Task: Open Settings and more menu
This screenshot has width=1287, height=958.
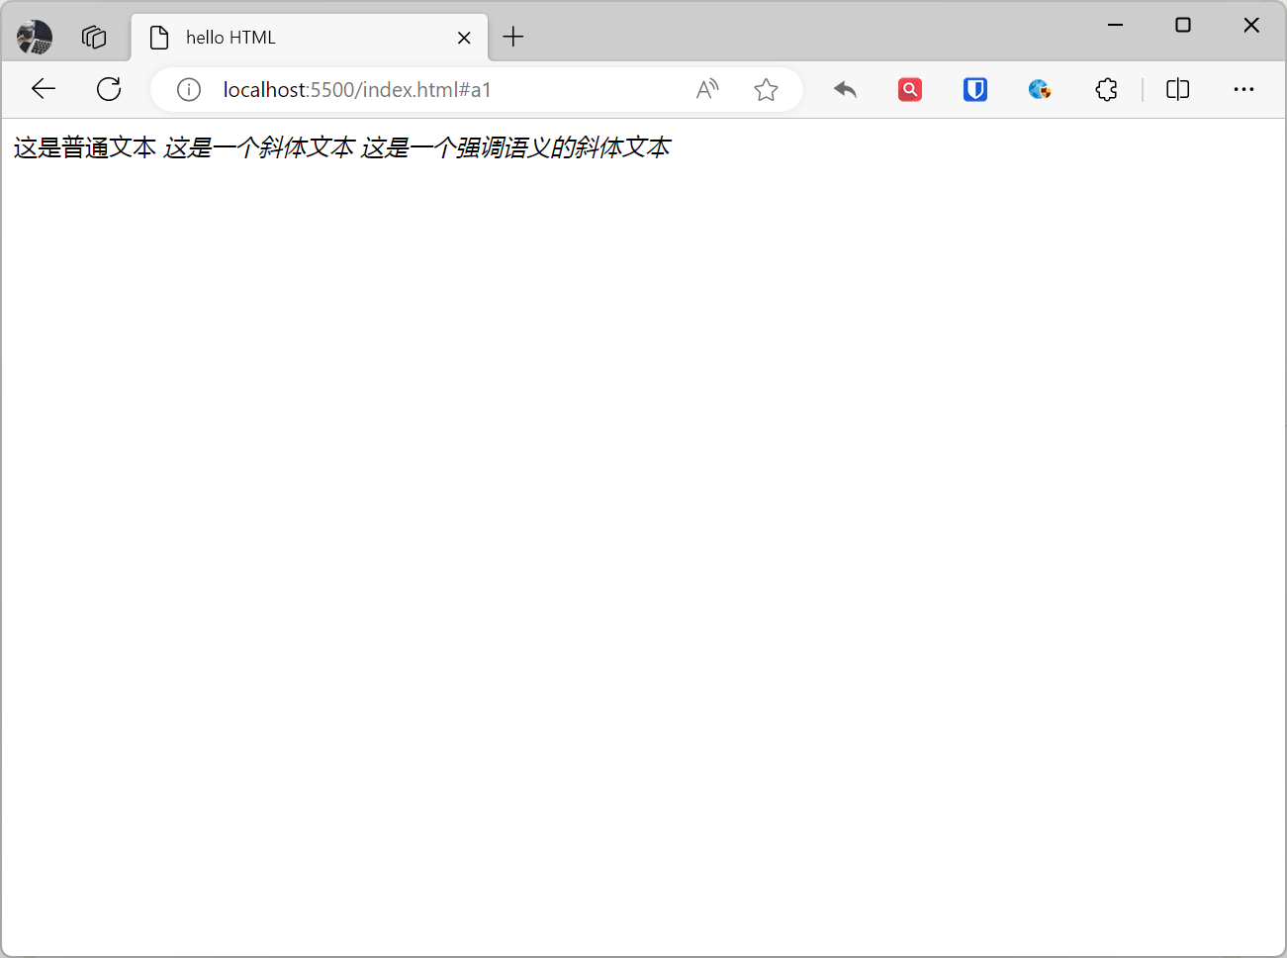Action: point(1243,89)
